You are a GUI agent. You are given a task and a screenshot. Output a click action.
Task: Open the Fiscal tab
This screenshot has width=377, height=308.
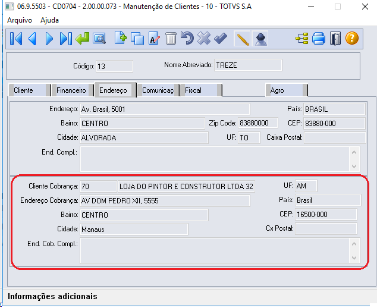[201, 90]
